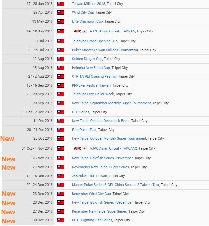Open Taiwan Millions 2018 event link

[x=89, y=4]
